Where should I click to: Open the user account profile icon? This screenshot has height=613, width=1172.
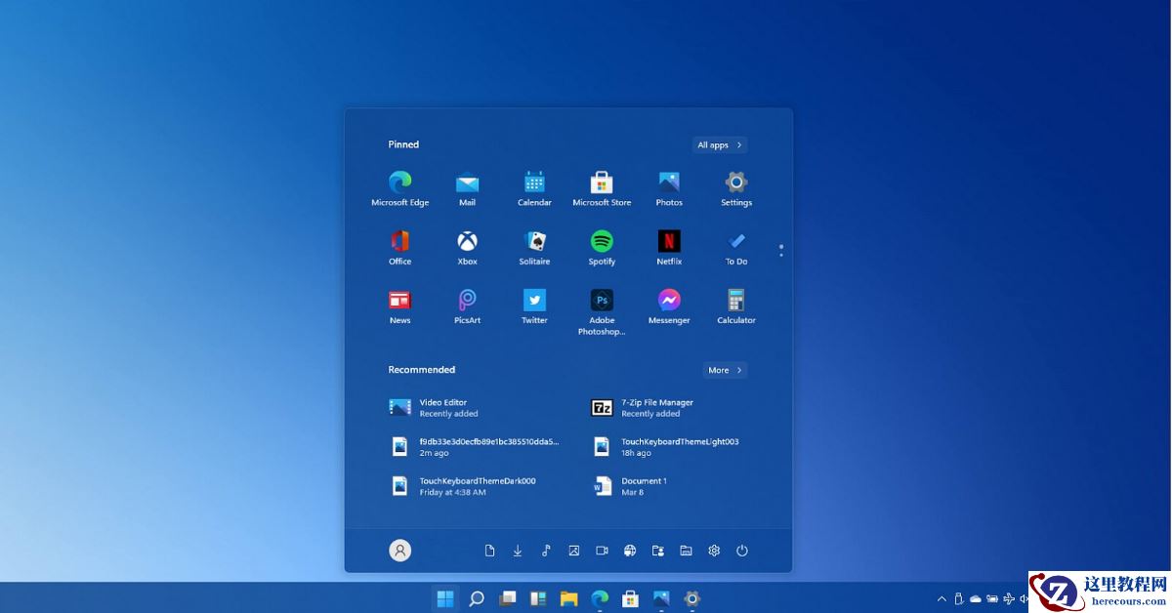(x=399, y=550)
